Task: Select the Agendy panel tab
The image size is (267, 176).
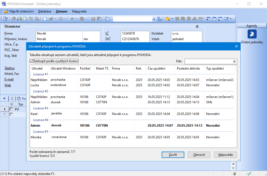Action: tap(252, 26)
